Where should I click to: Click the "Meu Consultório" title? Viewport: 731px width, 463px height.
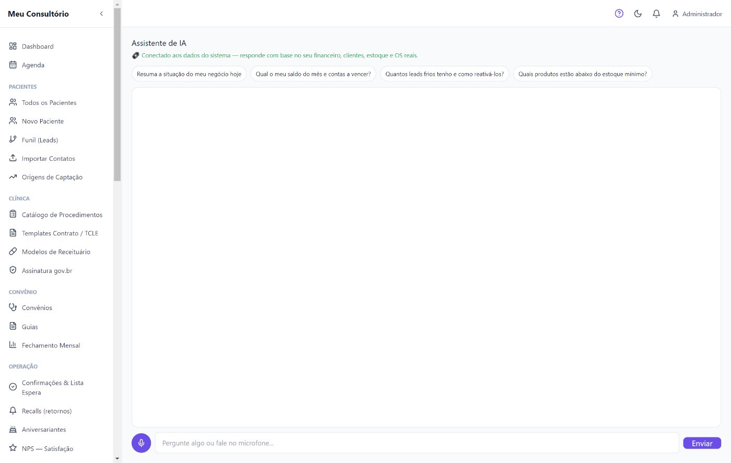click(38, 14)
